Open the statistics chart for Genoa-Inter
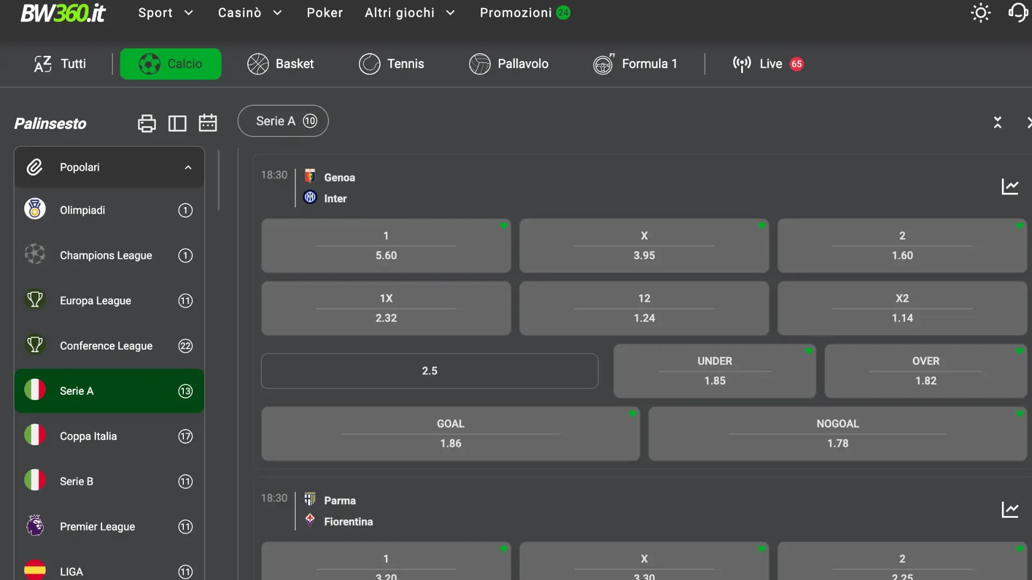Viewport: 1032px width, 580px height. pos(1009,187)
